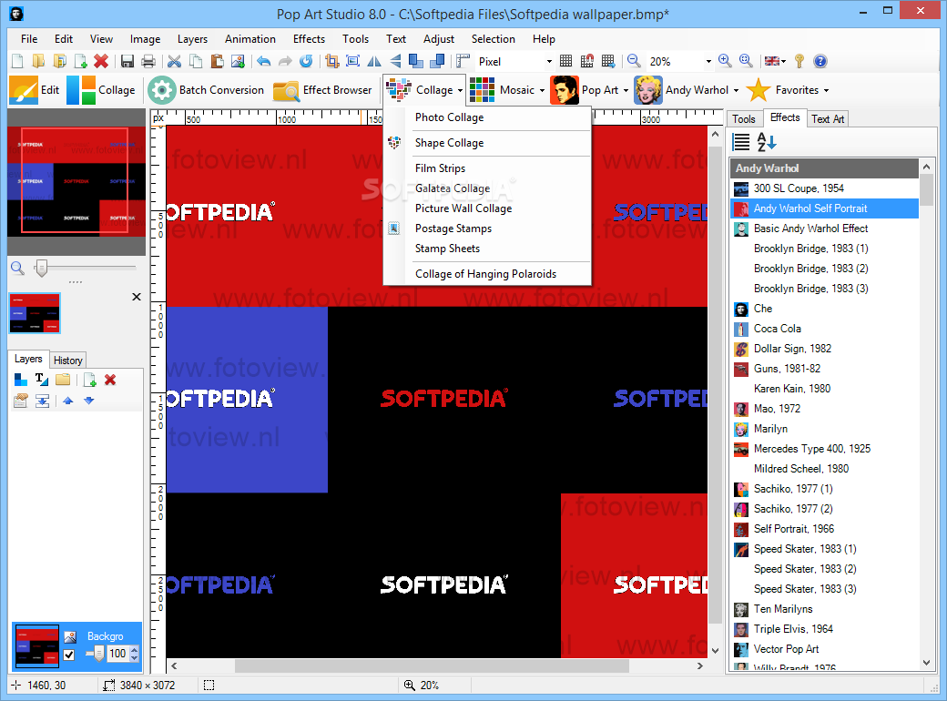Screen dimensions: 947x701
Task: Open help with the blue question icon
Action: [x=820, y=61]
